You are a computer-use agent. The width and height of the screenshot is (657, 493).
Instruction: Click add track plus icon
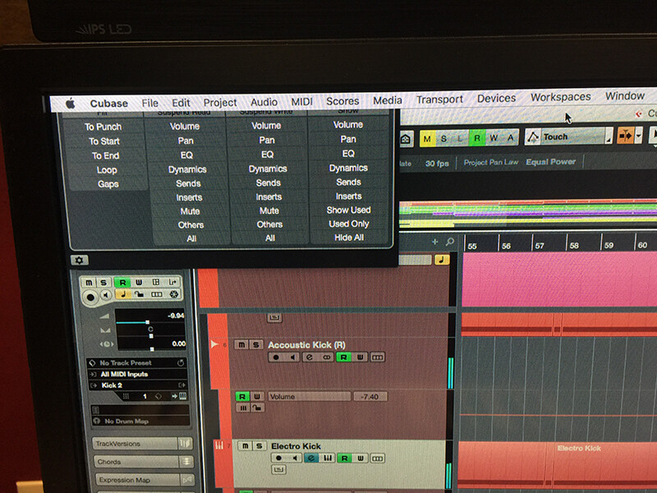435,242
